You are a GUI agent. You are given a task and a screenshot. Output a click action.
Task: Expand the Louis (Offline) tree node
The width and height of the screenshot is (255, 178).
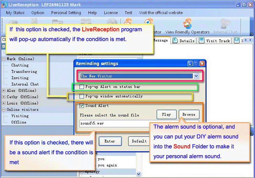(x=4, y=103)
